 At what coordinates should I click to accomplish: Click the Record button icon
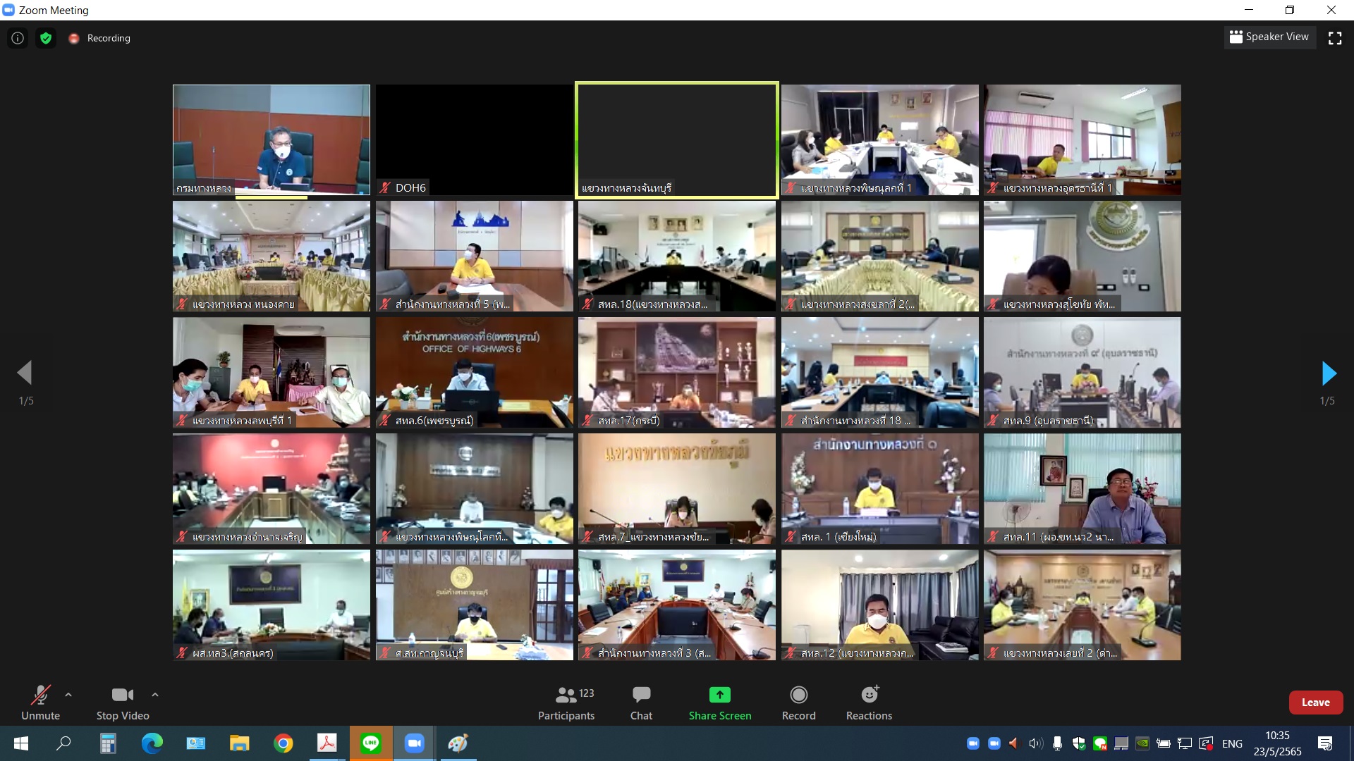coord(798,695)
